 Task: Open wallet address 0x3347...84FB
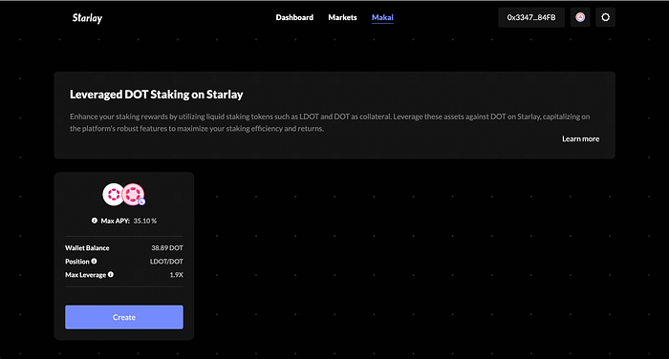click(531, 17)
